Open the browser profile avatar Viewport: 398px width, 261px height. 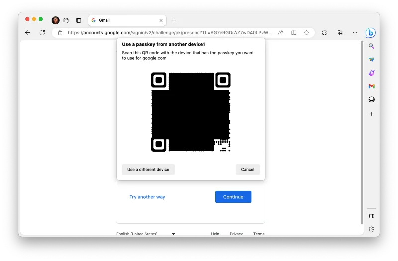(55, 20)
